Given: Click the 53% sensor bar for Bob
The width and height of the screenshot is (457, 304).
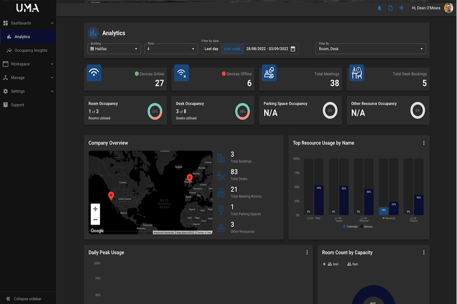Looking at the screenshot, I should coord(319,200).
